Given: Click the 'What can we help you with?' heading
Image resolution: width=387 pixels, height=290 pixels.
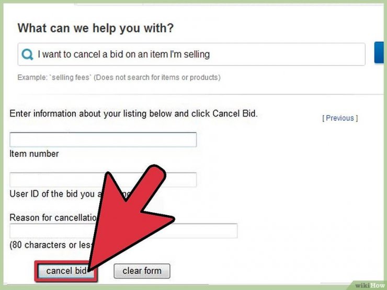Looking at the screenshot, I should coord(96,28).
